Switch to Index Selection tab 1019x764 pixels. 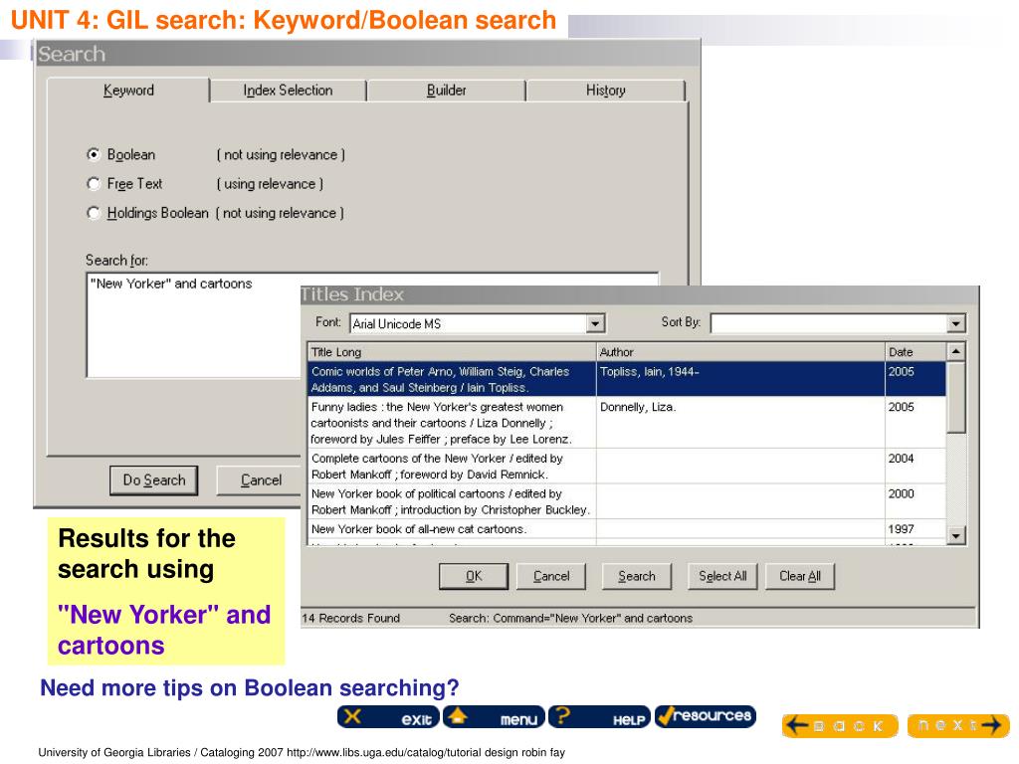pos(288,91)
